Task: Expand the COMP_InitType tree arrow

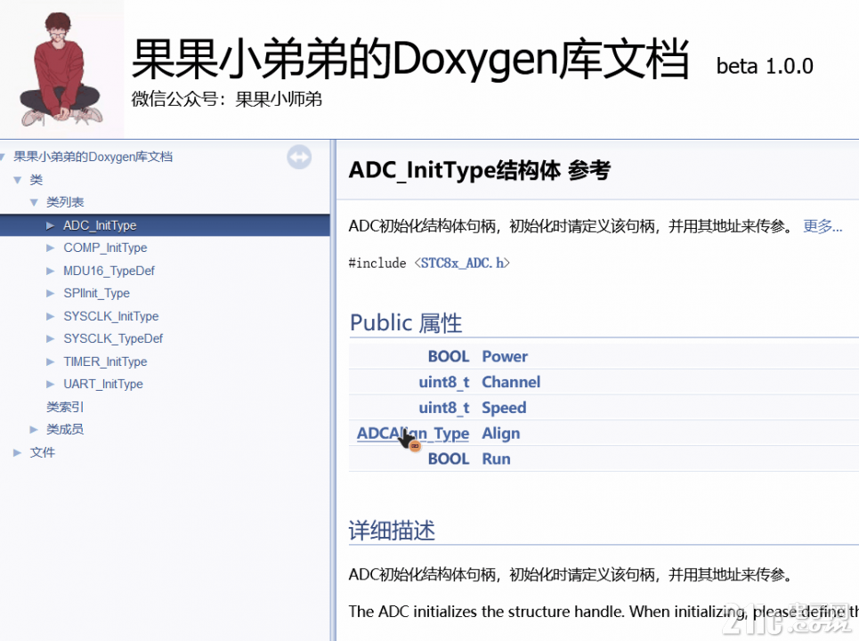Action: coord(51,247)
